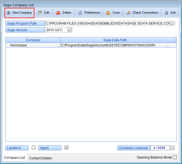Click the Sage Version label
The width and height of the screenshot is (182, 164).
(25, 30)
